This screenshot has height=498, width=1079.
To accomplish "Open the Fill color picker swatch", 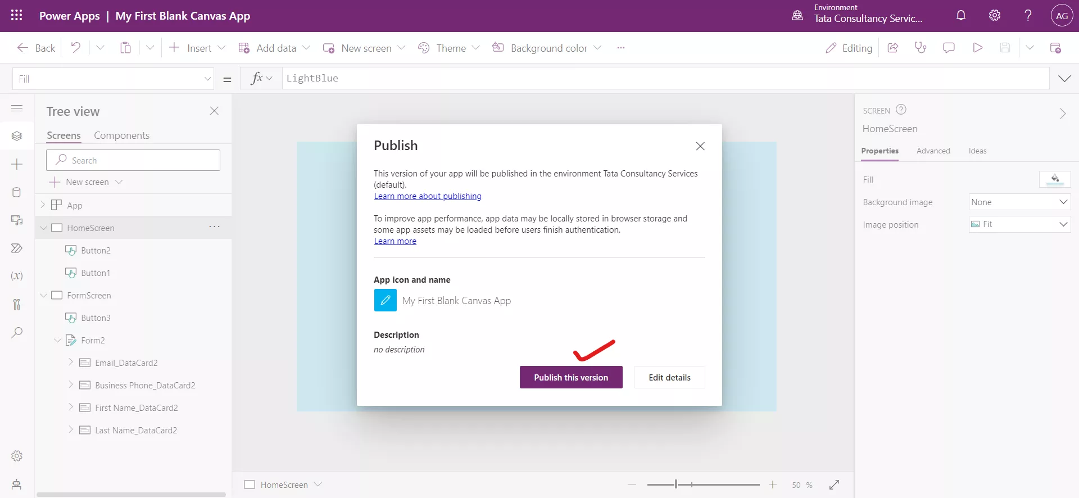I will (x=1055, y=179).
